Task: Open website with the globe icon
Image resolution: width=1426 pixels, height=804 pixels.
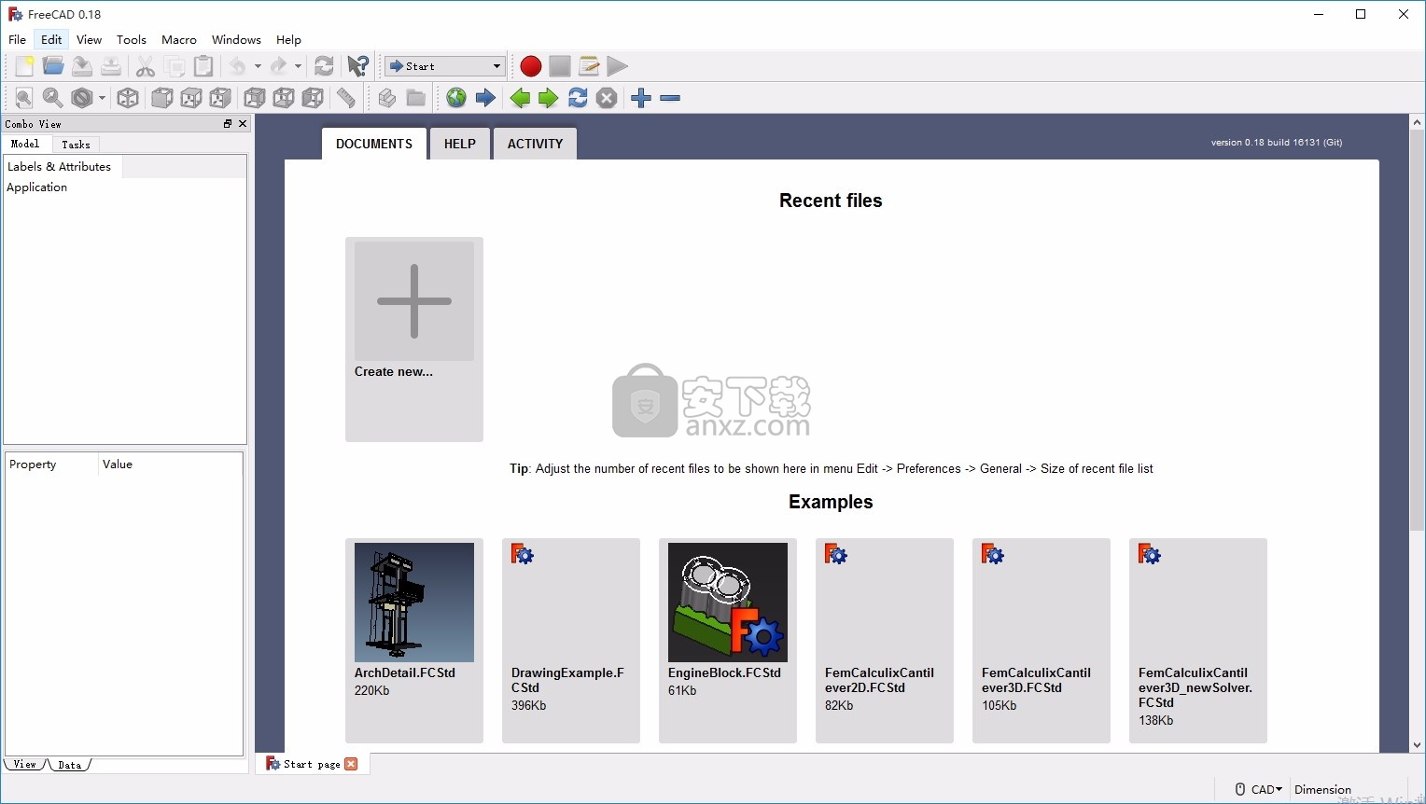Action: [456, 98]
